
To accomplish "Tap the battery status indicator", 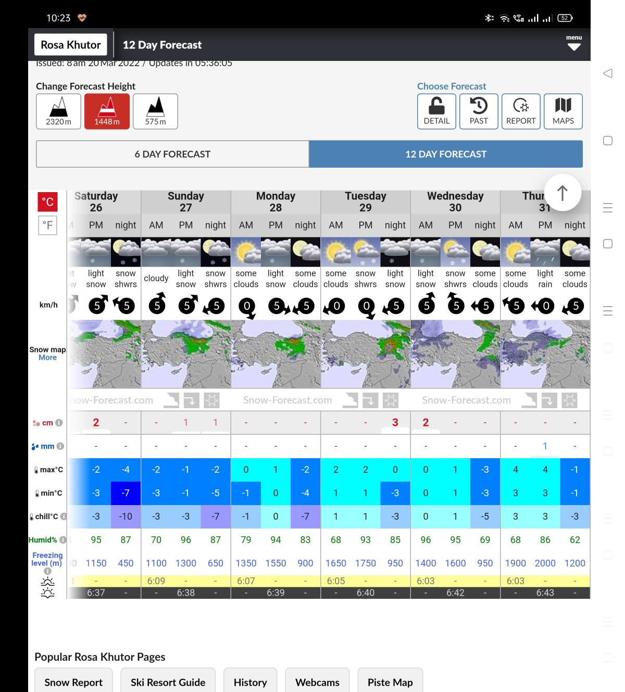I will (565, 18).
